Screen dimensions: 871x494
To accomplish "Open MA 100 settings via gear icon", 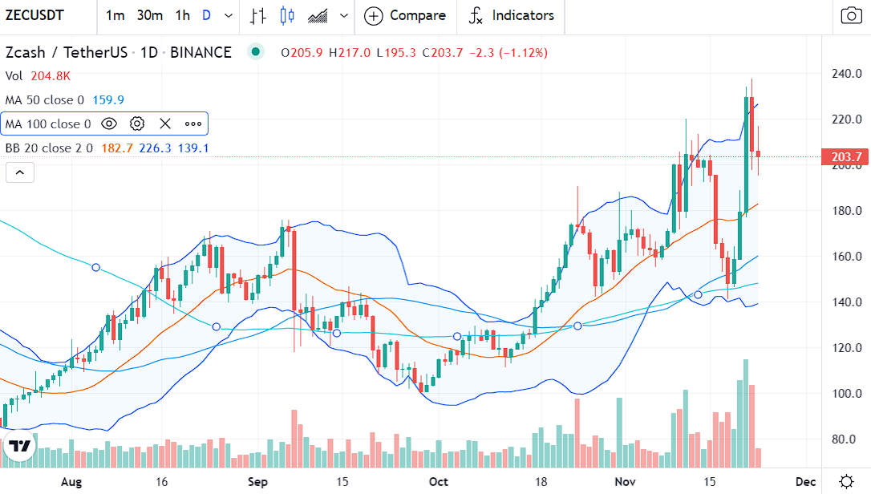I will coord(136,123).
